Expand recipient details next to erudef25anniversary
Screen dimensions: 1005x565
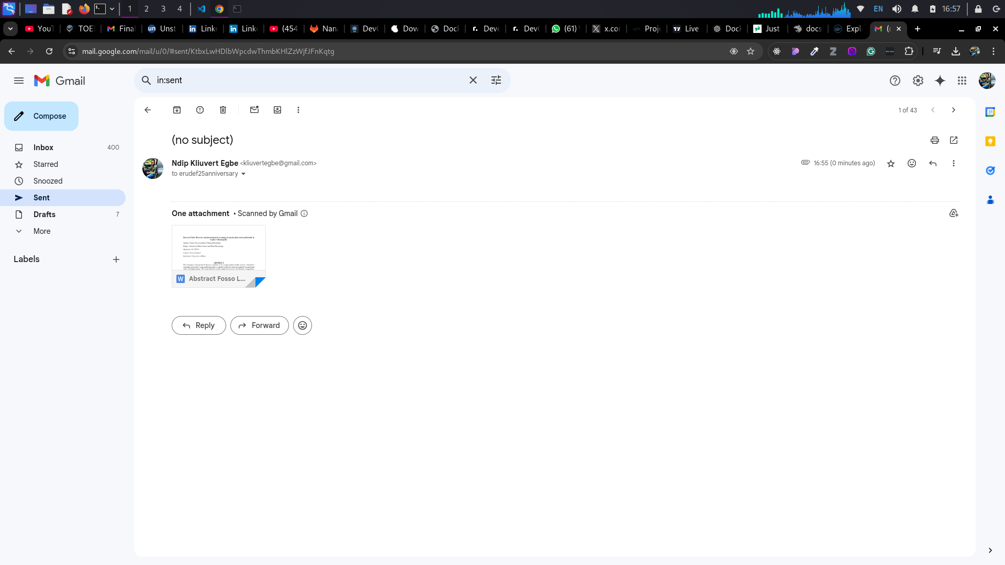(x=243, y=174)
